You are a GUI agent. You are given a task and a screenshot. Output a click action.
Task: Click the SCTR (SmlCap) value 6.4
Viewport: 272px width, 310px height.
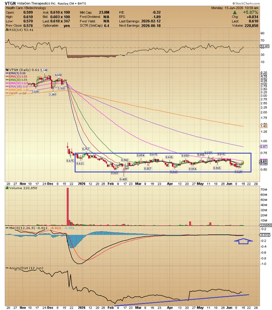pyautogui.click(x=106, y=26)
